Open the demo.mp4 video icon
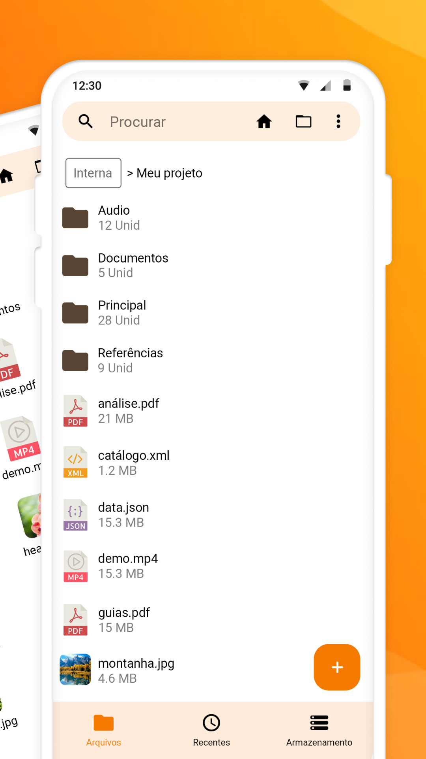This screenshot has width=426, height=759. tap(75, 566)
